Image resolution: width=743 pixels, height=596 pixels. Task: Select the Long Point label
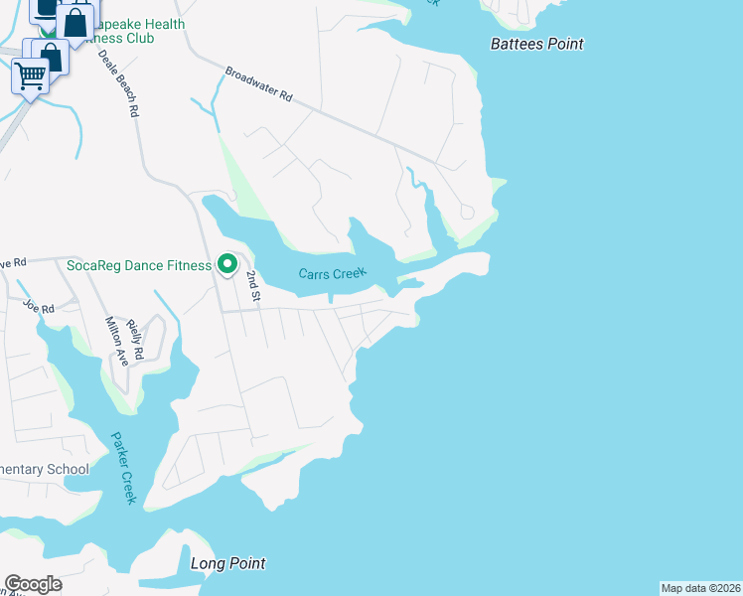pos(227,564)
